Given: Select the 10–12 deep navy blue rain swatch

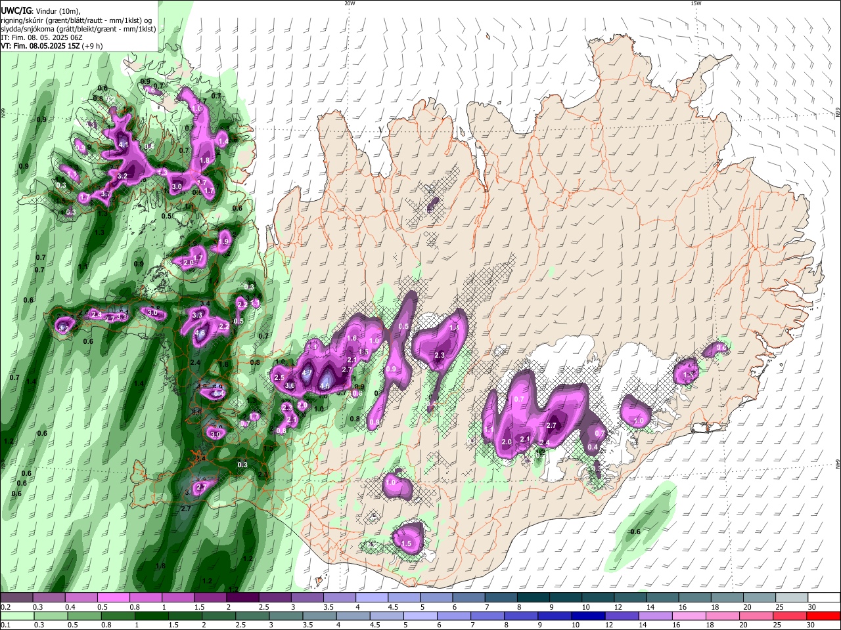Looking at the screenshot, I should coord(589,616).
